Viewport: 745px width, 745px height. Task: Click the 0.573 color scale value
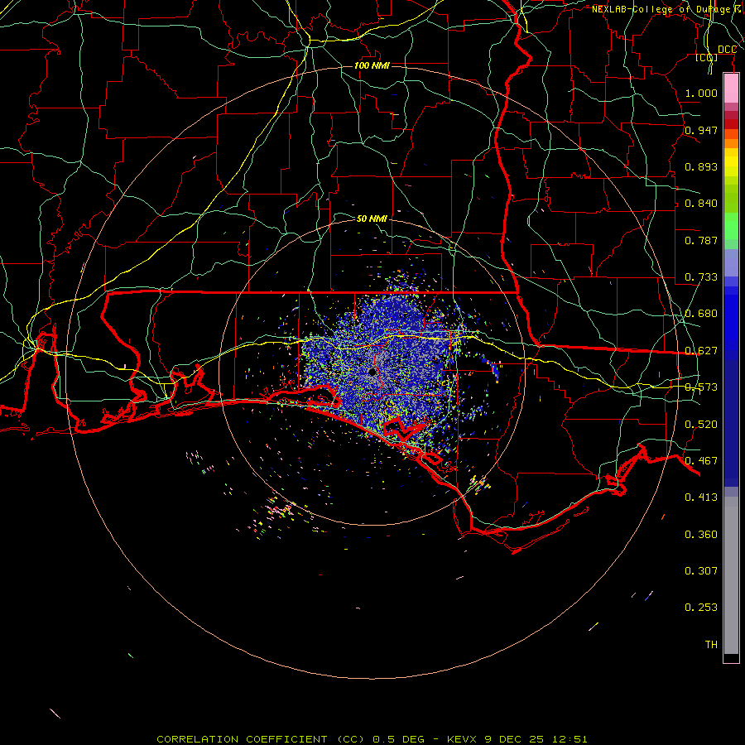click(701, 387)
